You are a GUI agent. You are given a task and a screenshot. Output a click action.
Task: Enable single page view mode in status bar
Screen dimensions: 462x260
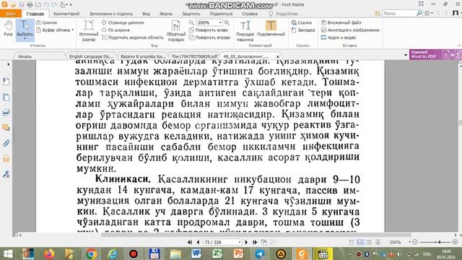[x=352, y=242]
